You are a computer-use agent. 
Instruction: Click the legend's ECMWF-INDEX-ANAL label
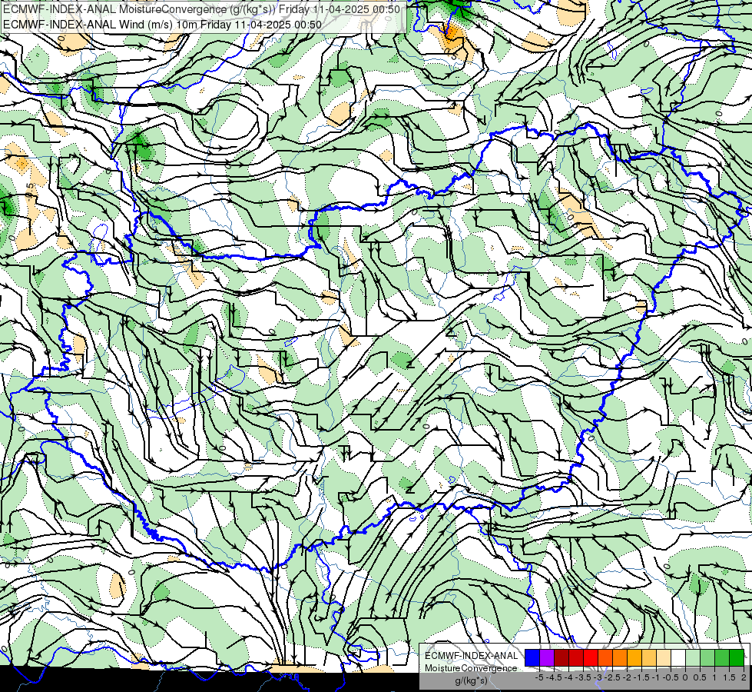click(472, 656)
